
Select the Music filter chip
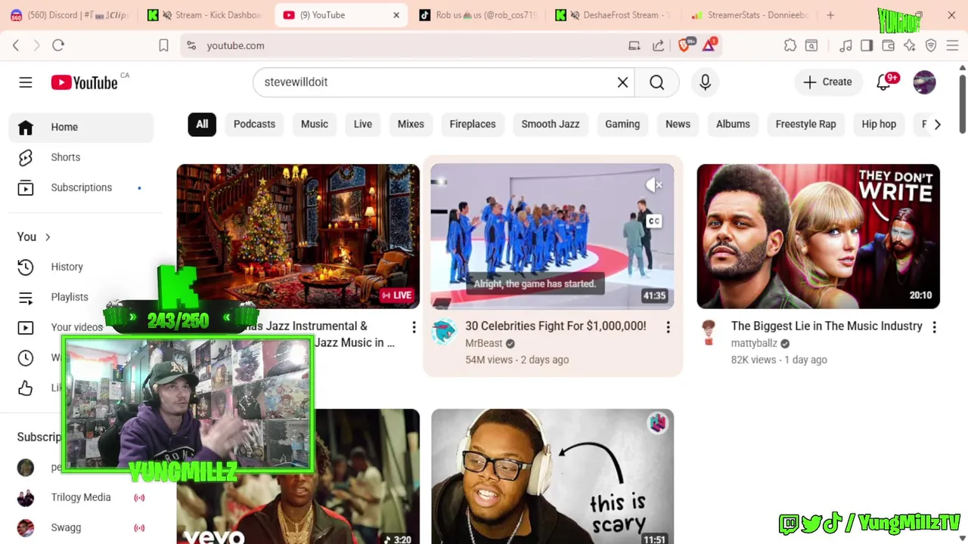pos(315,124)
